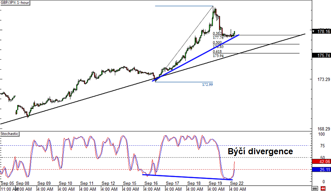The width and height of the screenshot is (331, 191).
Task: Click the 168.29 price axis value
Action: (x=323, y=129)
